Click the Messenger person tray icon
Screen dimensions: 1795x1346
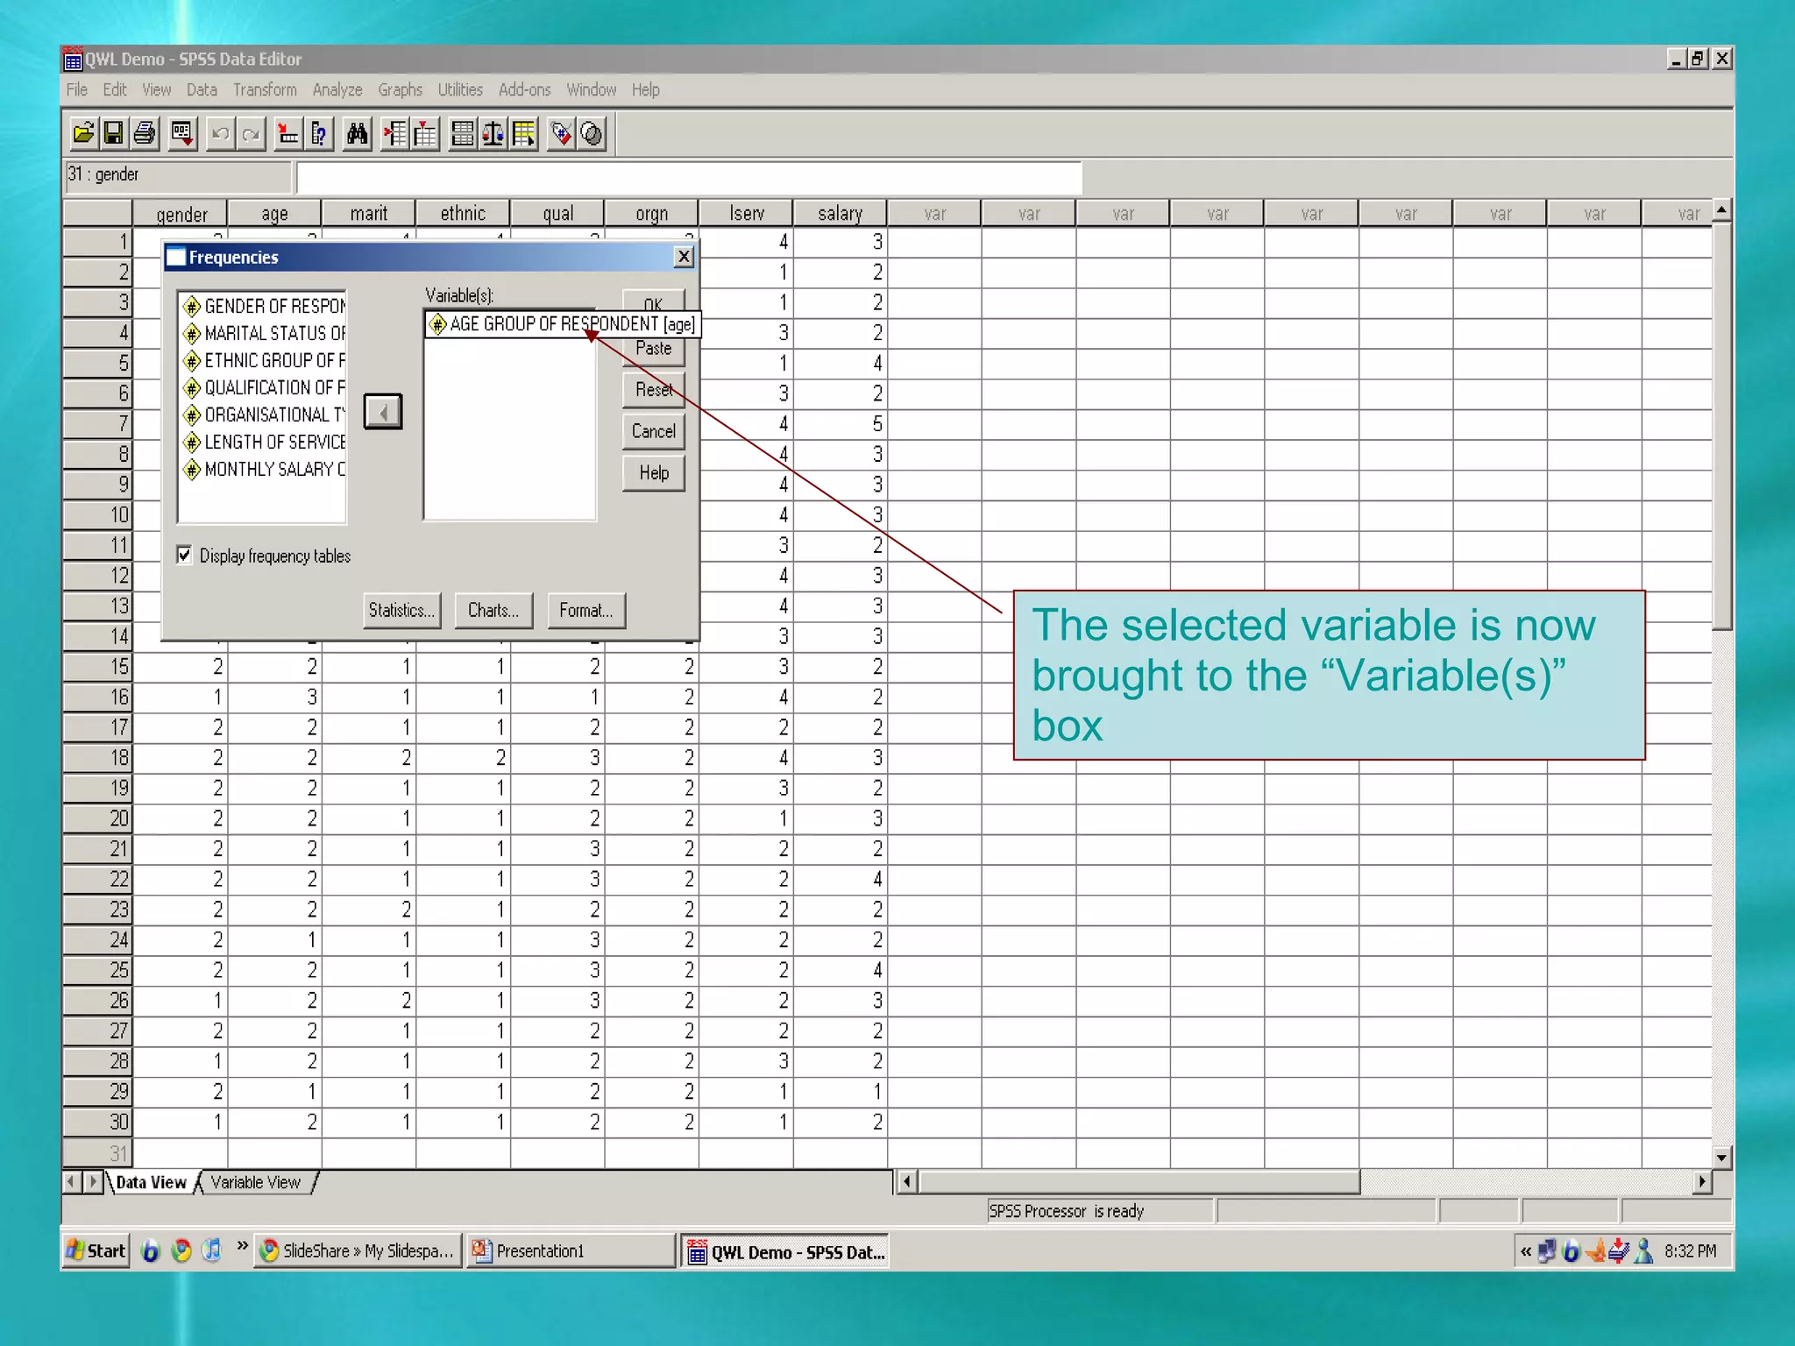point(1644,1251)
